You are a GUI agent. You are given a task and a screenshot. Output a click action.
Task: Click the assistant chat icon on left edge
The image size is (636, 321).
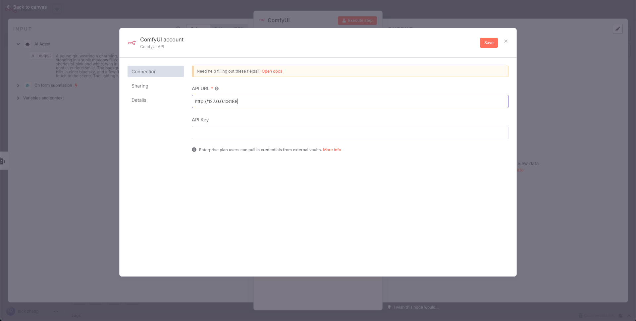(3, 161)
